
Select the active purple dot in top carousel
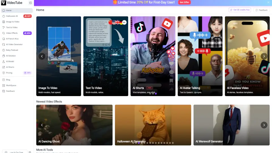coord(156,94)
